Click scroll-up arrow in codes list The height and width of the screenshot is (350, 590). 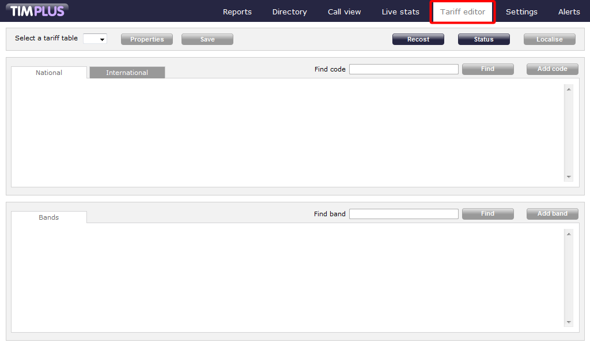tap(569, 89)
